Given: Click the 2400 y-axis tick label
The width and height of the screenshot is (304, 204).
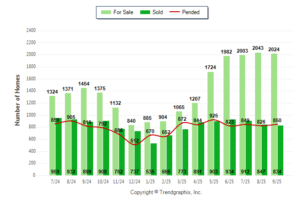Looking at the screenshot, I should pyautogui.click(x=31, y=31).
